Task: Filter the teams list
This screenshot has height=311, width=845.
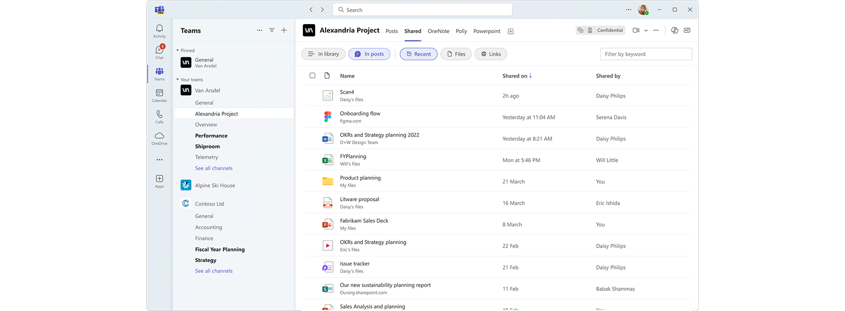Action: (272, 30)
